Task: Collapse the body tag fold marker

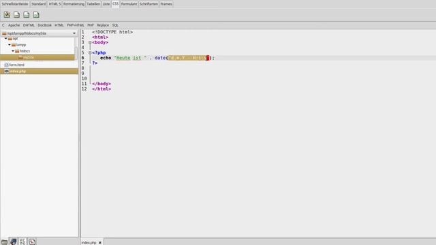Action: 90,42
